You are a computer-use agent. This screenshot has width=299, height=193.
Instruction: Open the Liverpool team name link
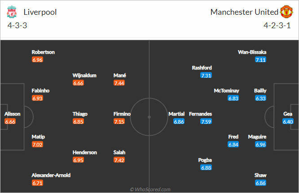click(40, 12)
